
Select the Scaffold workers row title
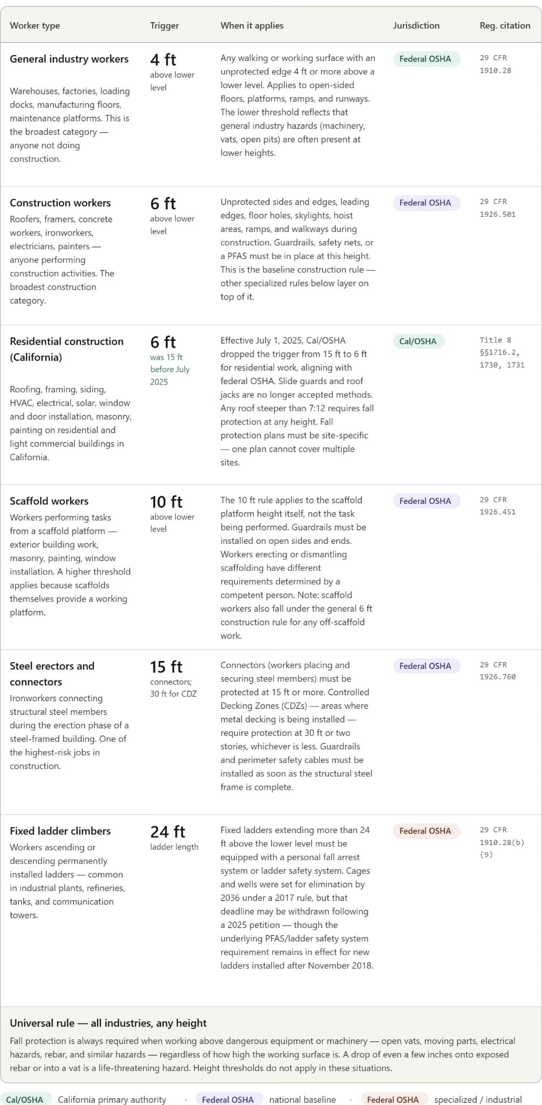49,501
